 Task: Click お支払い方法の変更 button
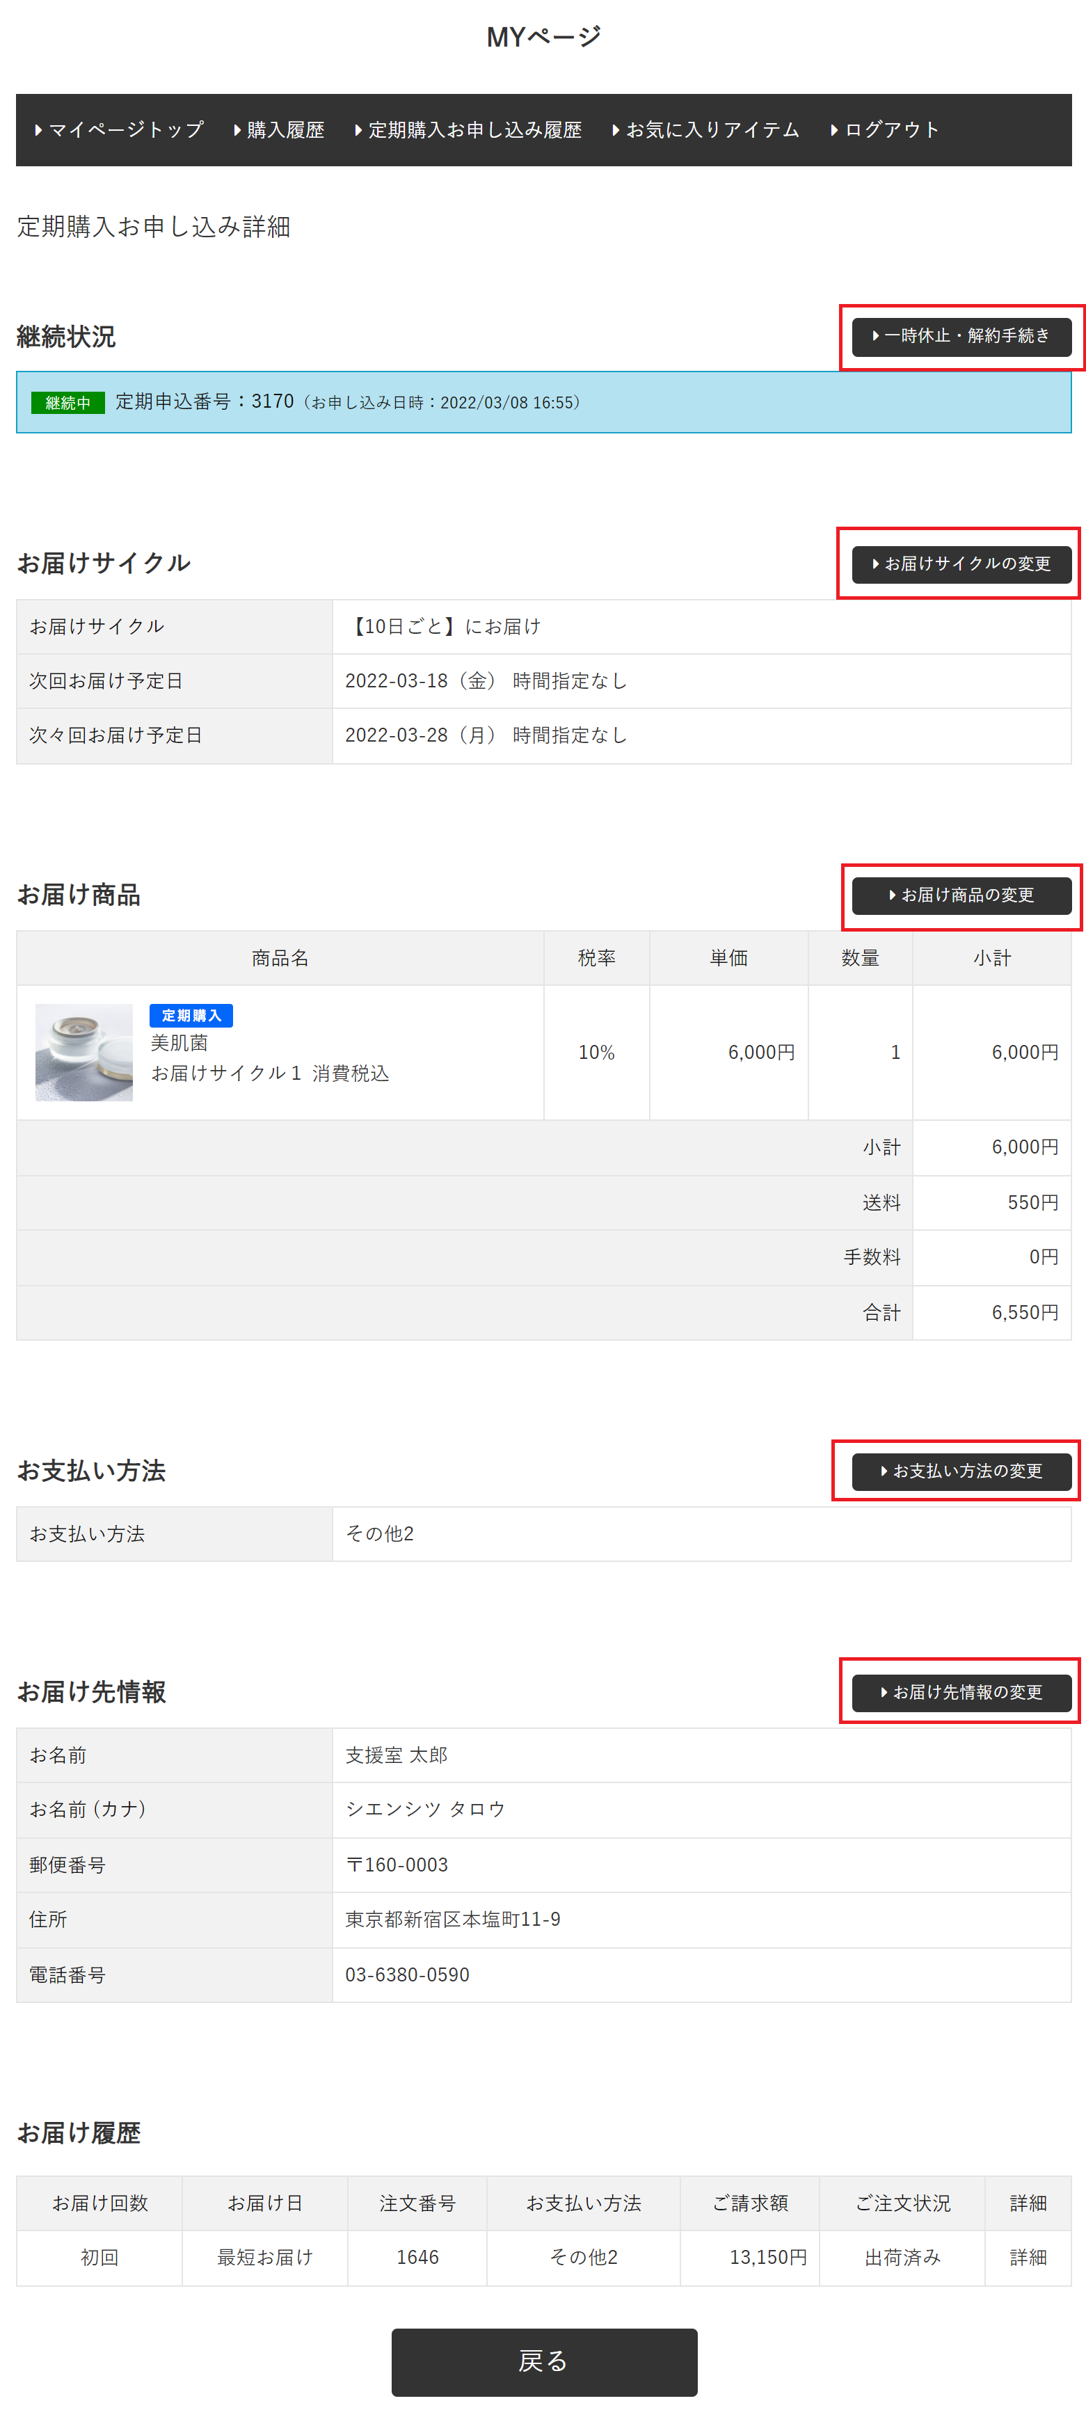961,1471
